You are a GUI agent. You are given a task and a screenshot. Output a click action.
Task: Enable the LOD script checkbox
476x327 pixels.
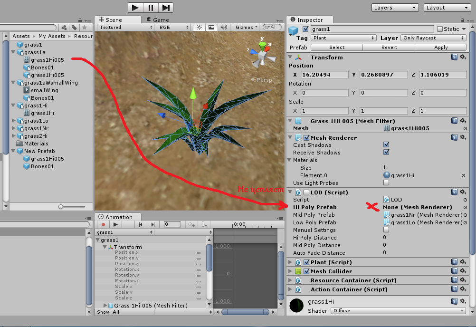click(306, 192)
